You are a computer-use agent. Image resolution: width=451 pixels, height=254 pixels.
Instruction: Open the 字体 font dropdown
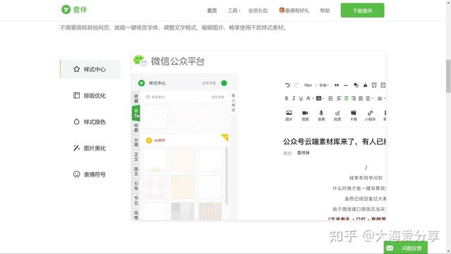pos(324,85)
